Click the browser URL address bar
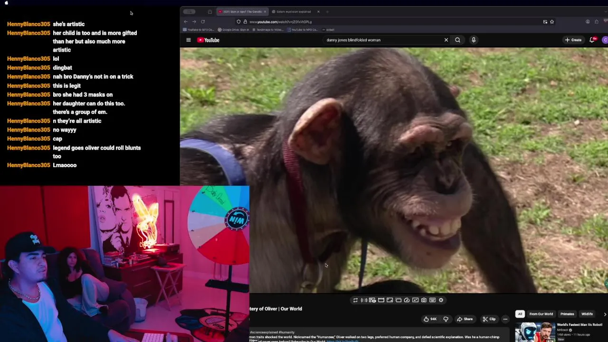608x342 pixels. pyautogui.click(x=394, y=21)
